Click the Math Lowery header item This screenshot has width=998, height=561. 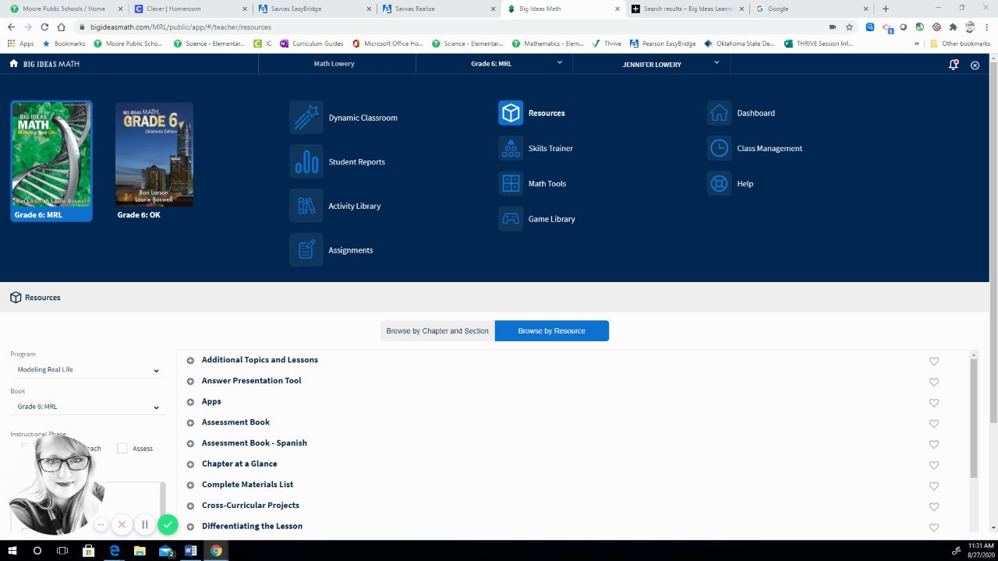point(334,64)
